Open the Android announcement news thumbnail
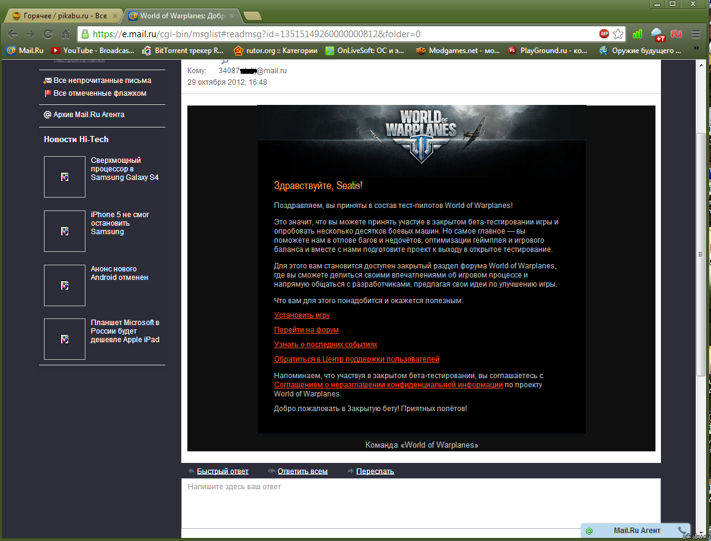Viewport: 711px width, 541px height. coord(65,285)
